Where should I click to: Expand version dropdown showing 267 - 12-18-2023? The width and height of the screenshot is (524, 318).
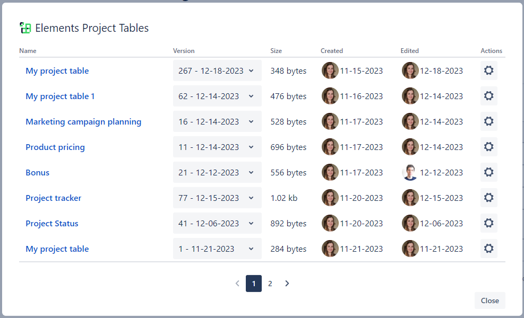[x=217, y=70]
